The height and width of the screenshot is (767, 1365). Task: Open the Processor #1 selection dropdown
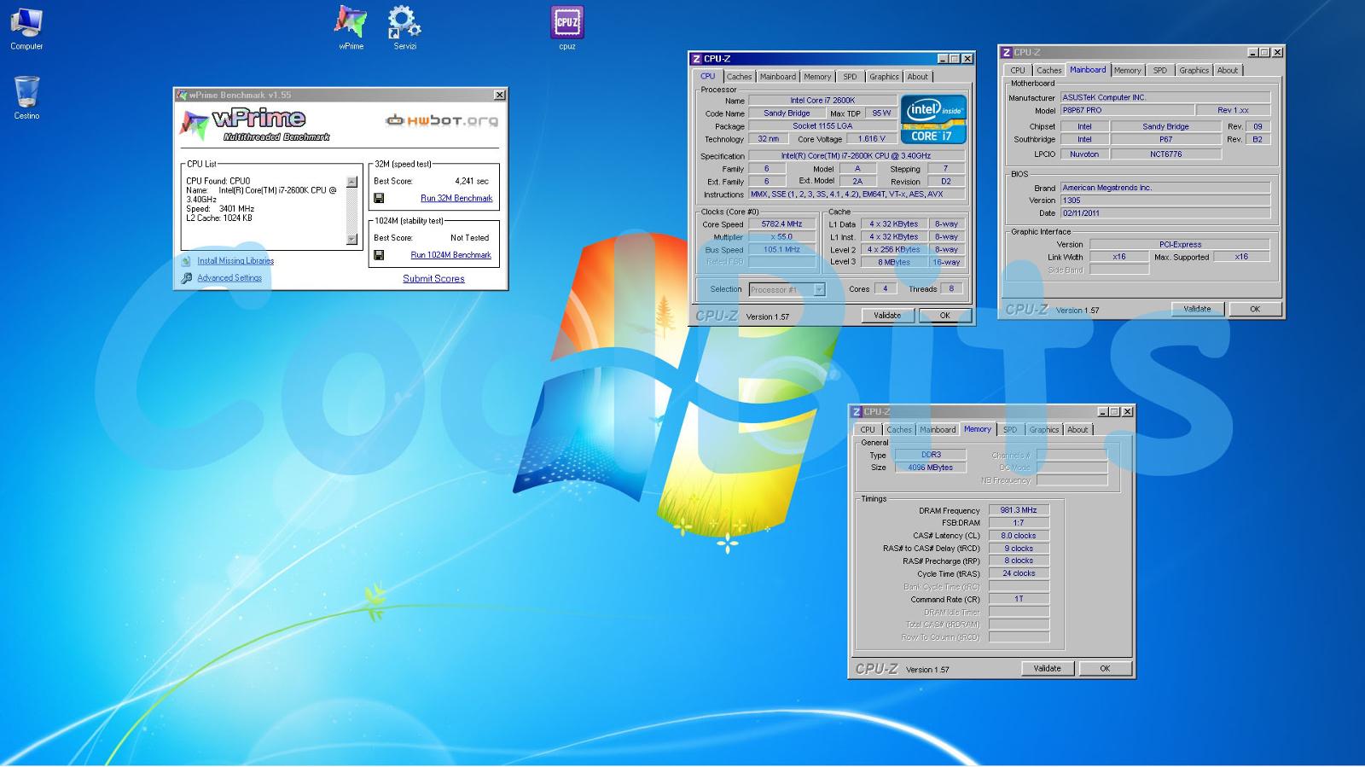(787, 289)
